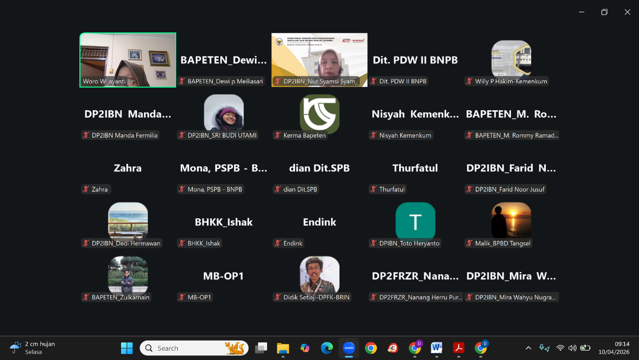
Task: Launch Microsoft Edge from the taskbar
Action: [327, 348]
